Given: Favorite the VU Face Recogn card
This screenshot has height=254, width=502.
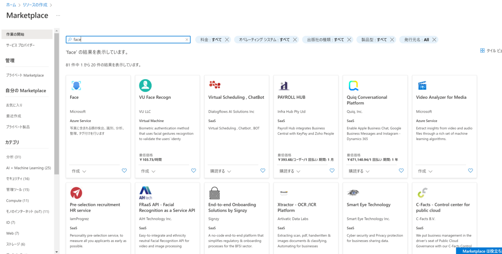Looking at the screenshot, I should pos(193,171).
